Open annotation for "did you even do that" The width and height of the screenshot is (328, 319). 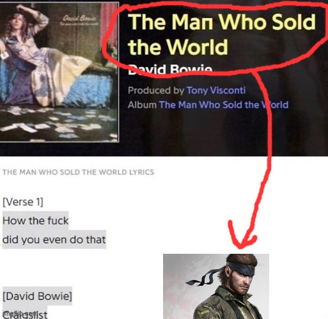(54, 240)
